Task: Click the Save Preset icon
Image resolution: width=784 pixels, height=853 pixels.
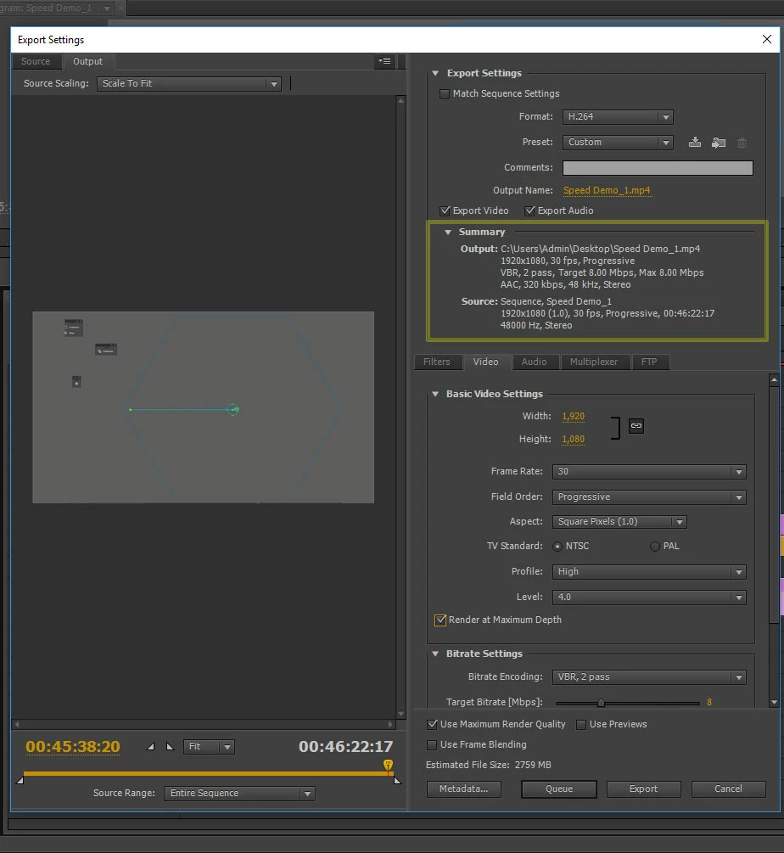Action: (694, 143)
